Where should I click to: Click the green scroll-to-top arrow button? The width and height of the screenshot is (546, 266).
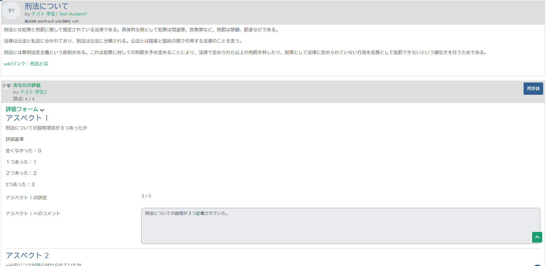point(537,237)
